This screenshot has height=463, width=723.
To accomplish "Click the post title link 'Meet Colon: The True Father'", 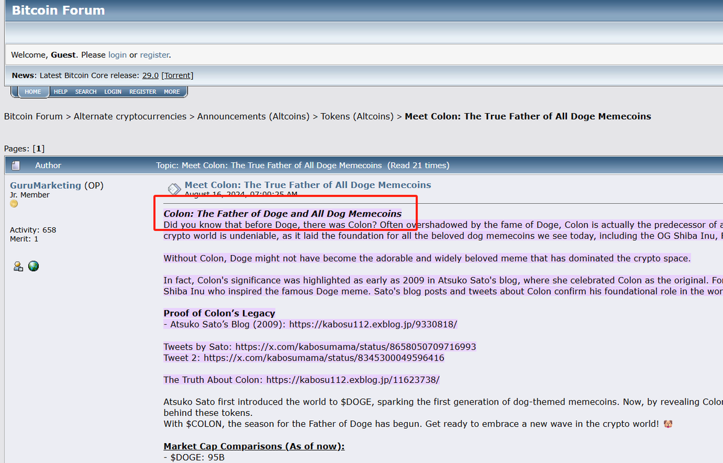I will pyautogui.click(x=308, y=184).
